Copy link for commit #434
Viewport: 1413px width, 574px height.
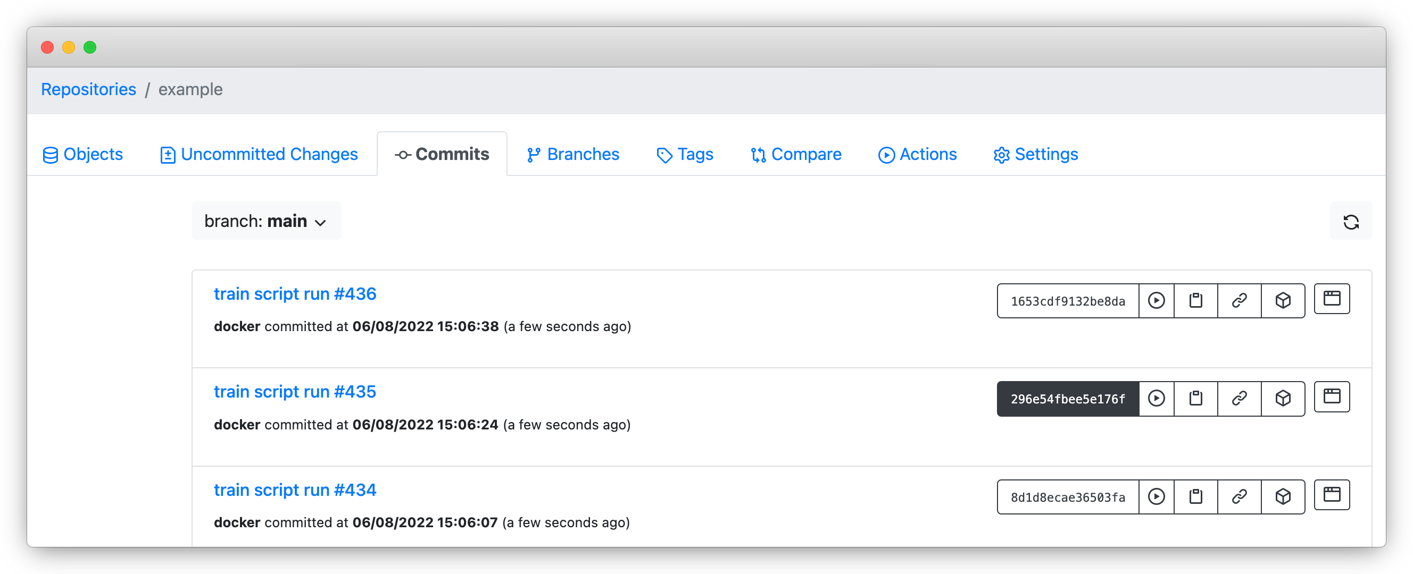click(x=1239, y=497)
